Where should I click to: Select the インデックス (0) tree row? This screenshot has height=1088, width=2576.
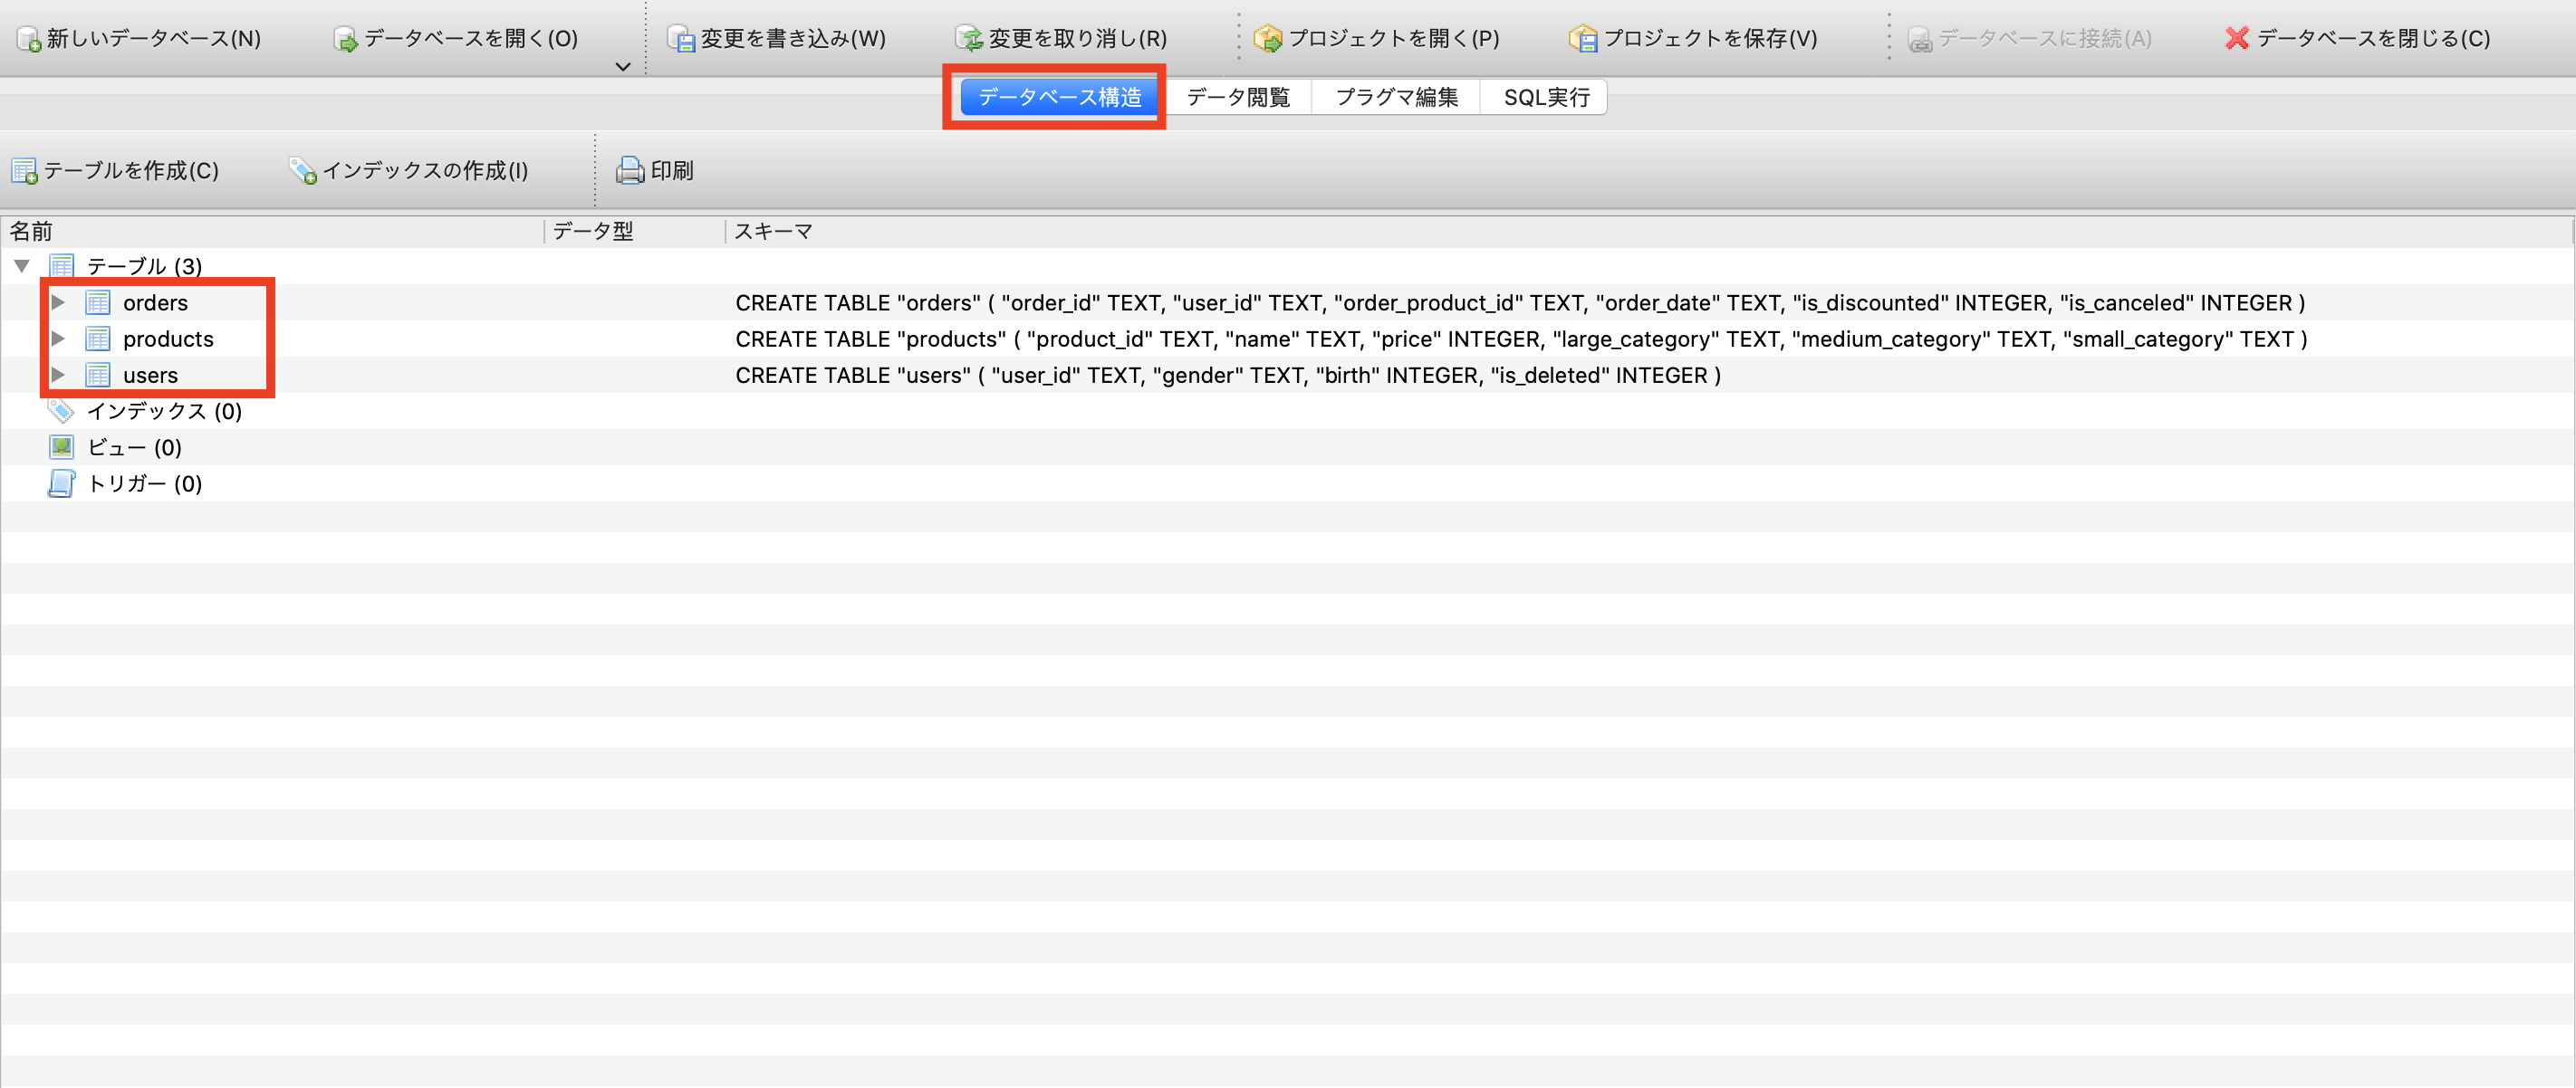pos(1287,411)
